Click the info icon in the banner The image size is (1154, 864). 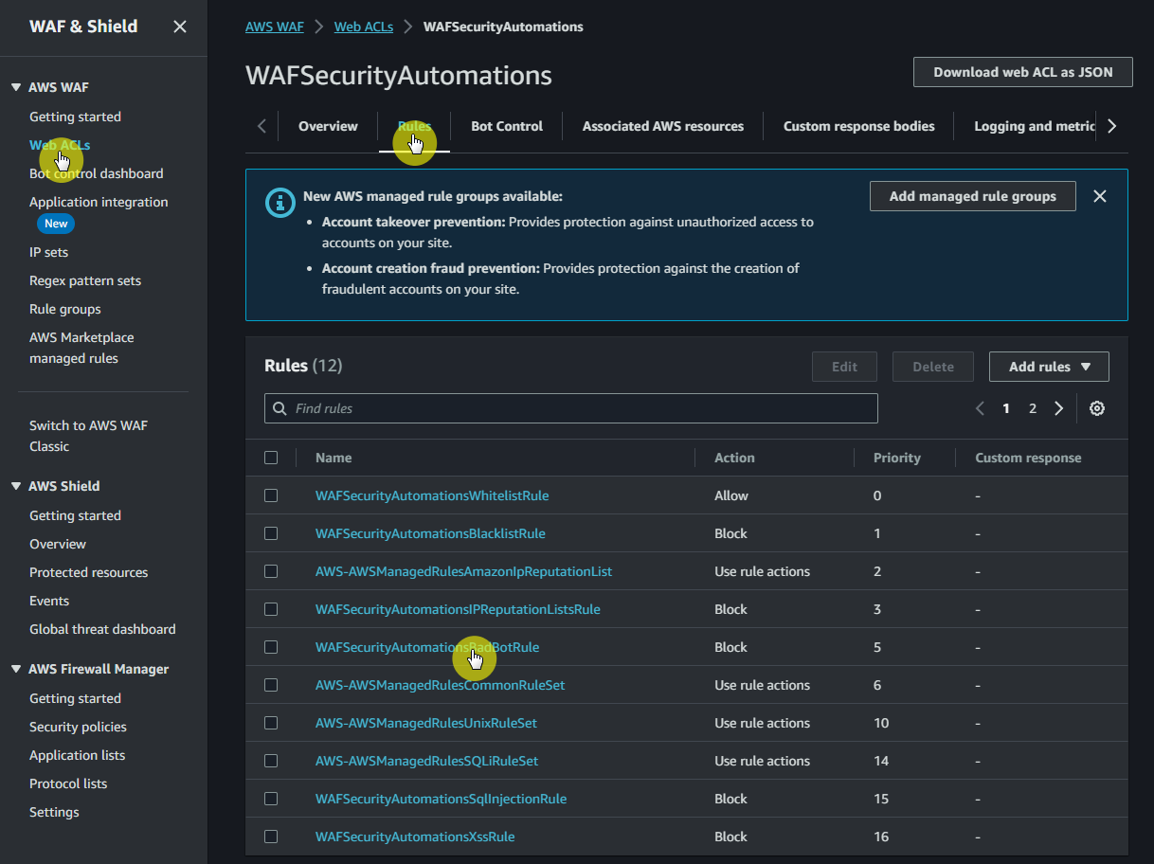point(279,202)
